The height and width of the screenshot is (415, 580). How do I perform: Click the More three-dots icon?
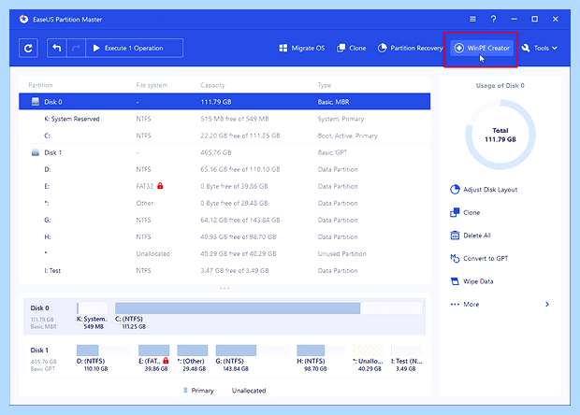pyautogui.click(x=455, y=304)
